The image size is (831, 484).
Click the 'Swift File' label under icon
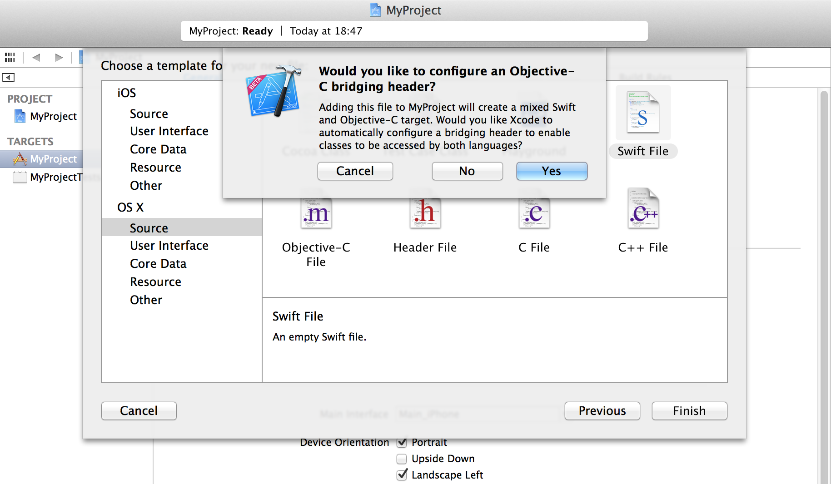point(643,151)
